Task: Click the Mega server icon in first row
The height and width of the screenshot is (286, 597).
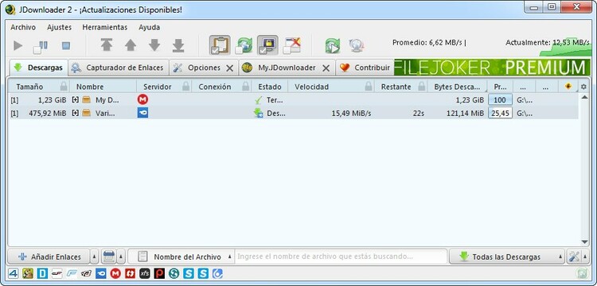Action: [x=142, y=99]
